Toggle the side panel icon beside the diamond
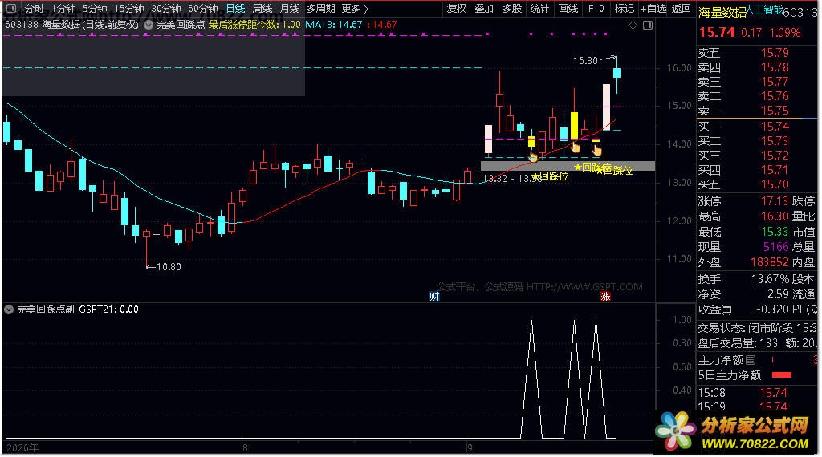Screen dimensions: 822x457 click(648, 25)
